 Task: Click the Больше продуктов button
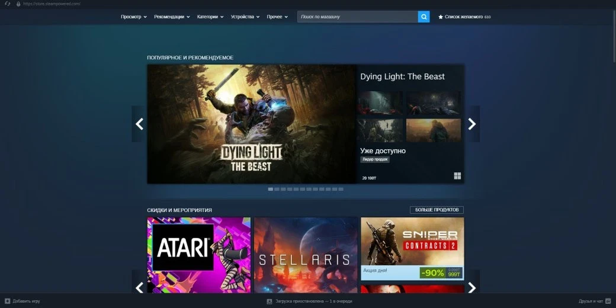(437, 210)
